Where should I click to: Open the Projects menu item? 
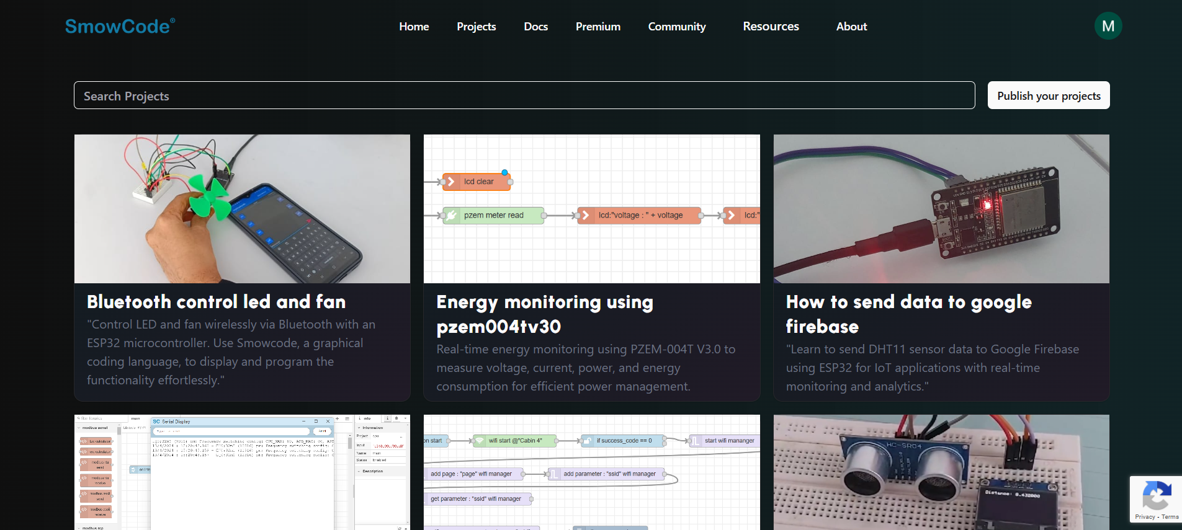(x=477, y=27)
